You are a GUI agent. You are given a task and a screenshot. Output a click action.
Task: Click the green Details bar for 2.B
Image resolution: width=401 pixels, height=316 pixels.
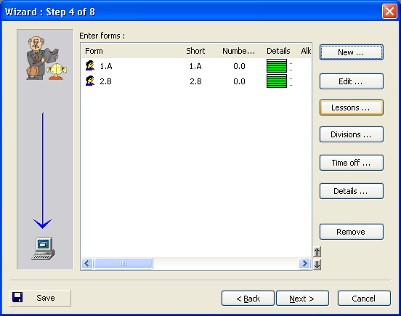[277, 81]
